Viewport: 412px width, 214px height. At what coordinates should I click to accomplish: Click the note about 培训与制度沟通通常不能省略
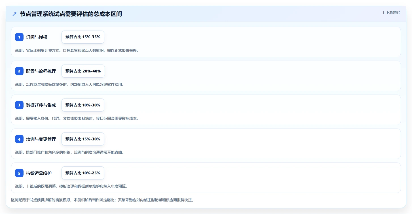(x=69, y=152)
